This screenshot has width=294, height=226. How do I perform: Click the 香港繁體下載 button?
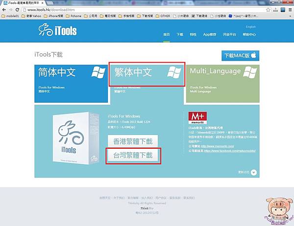click(133, 141)
